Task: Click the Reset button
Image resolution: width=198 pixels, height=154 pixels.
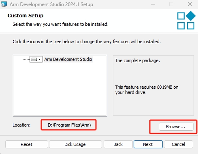Action: [27, 144]
